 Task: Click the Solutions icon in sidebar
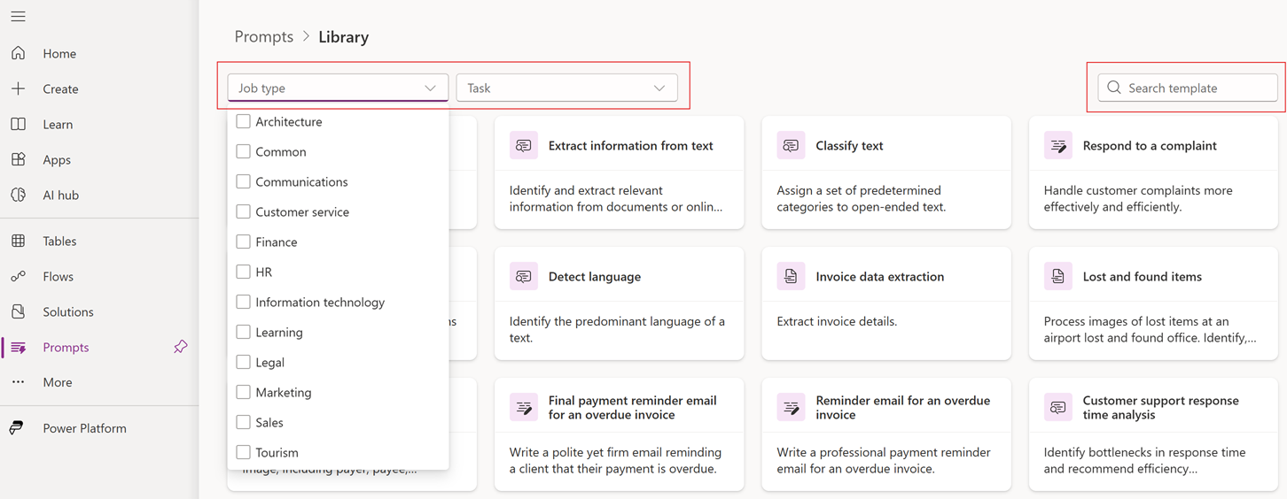click(x=19, y=311)
